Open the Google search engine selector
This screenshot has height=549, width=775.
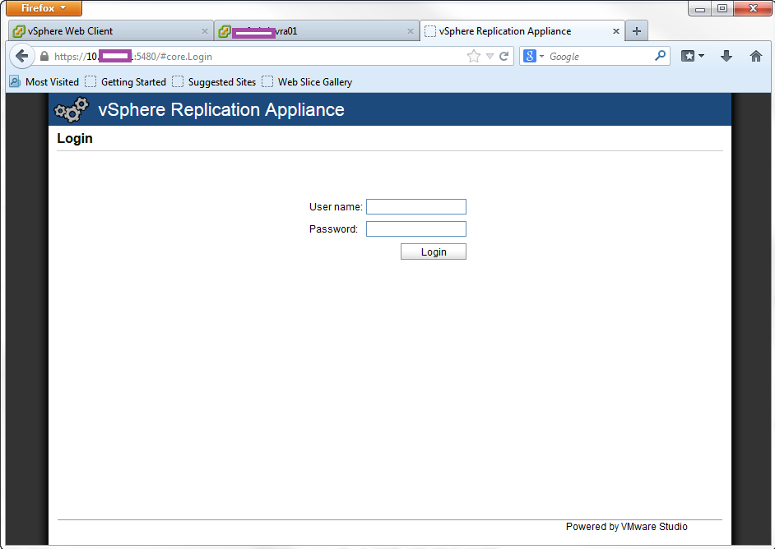534,56
